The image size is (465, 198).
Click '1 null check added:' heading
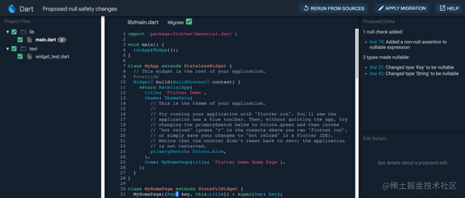pyautogui.click(x=383, y=32)
